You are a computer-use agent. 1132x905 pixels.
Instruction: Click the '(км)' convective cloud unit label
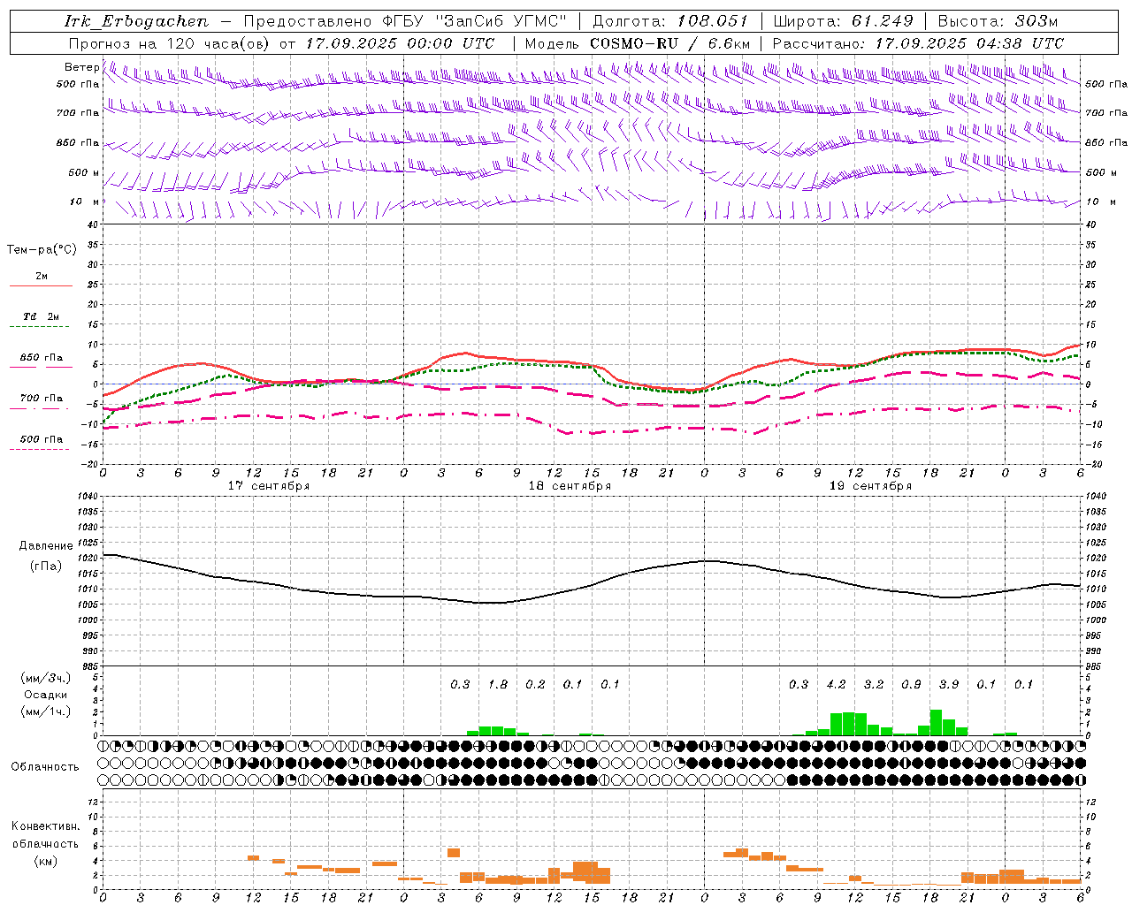pyautogui.click(x=45, y=861)
